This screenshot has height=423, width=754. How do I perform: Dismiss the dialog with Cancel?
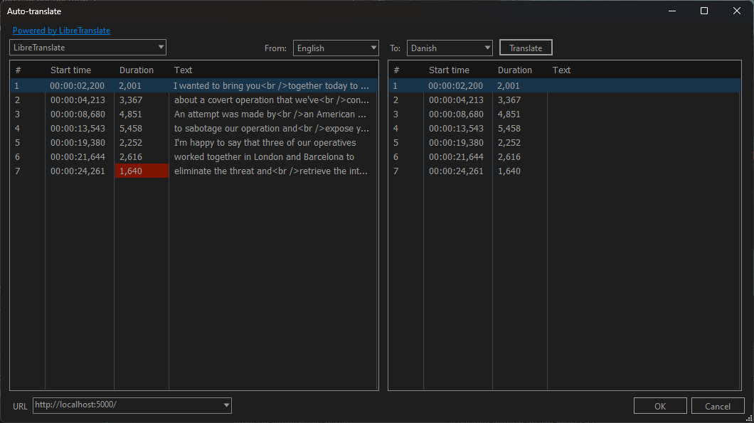718,405
